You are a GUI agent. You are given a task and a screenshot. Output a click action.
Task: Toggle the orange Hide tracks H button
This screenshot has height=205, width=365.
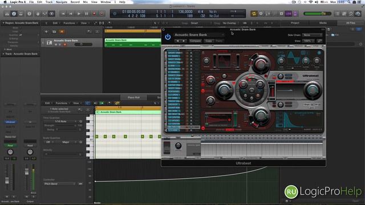62,32
